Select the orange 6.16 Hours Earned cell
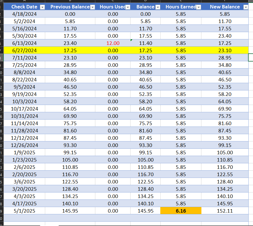The height and width of the screenshot is (226, 253). (181, 211)
